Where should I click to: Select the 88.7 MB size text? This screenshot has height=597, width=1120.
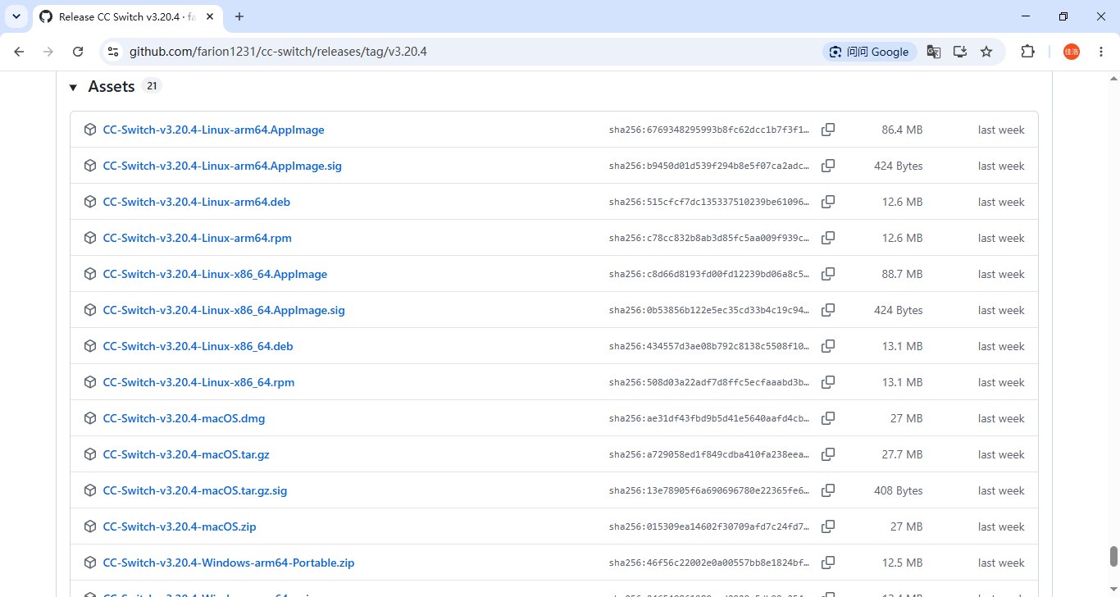click(902, 274)
